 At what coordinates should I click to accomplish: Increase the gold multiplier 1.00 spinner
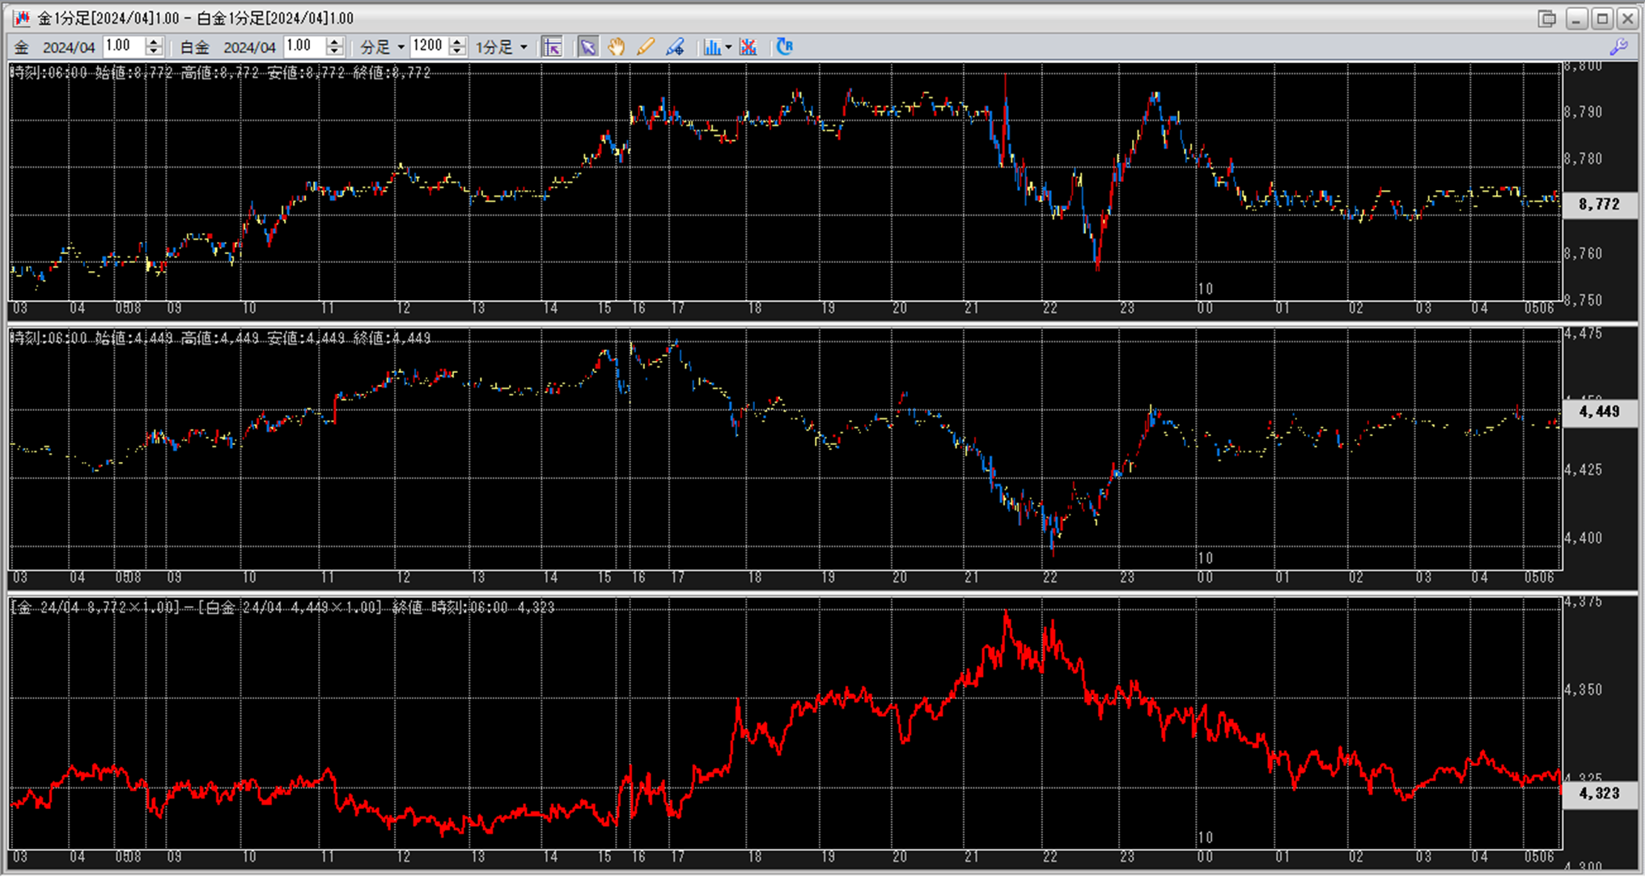154,42
